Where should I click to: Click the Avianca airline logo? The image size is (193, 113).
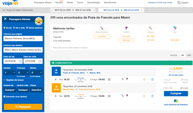coord(151,28)
